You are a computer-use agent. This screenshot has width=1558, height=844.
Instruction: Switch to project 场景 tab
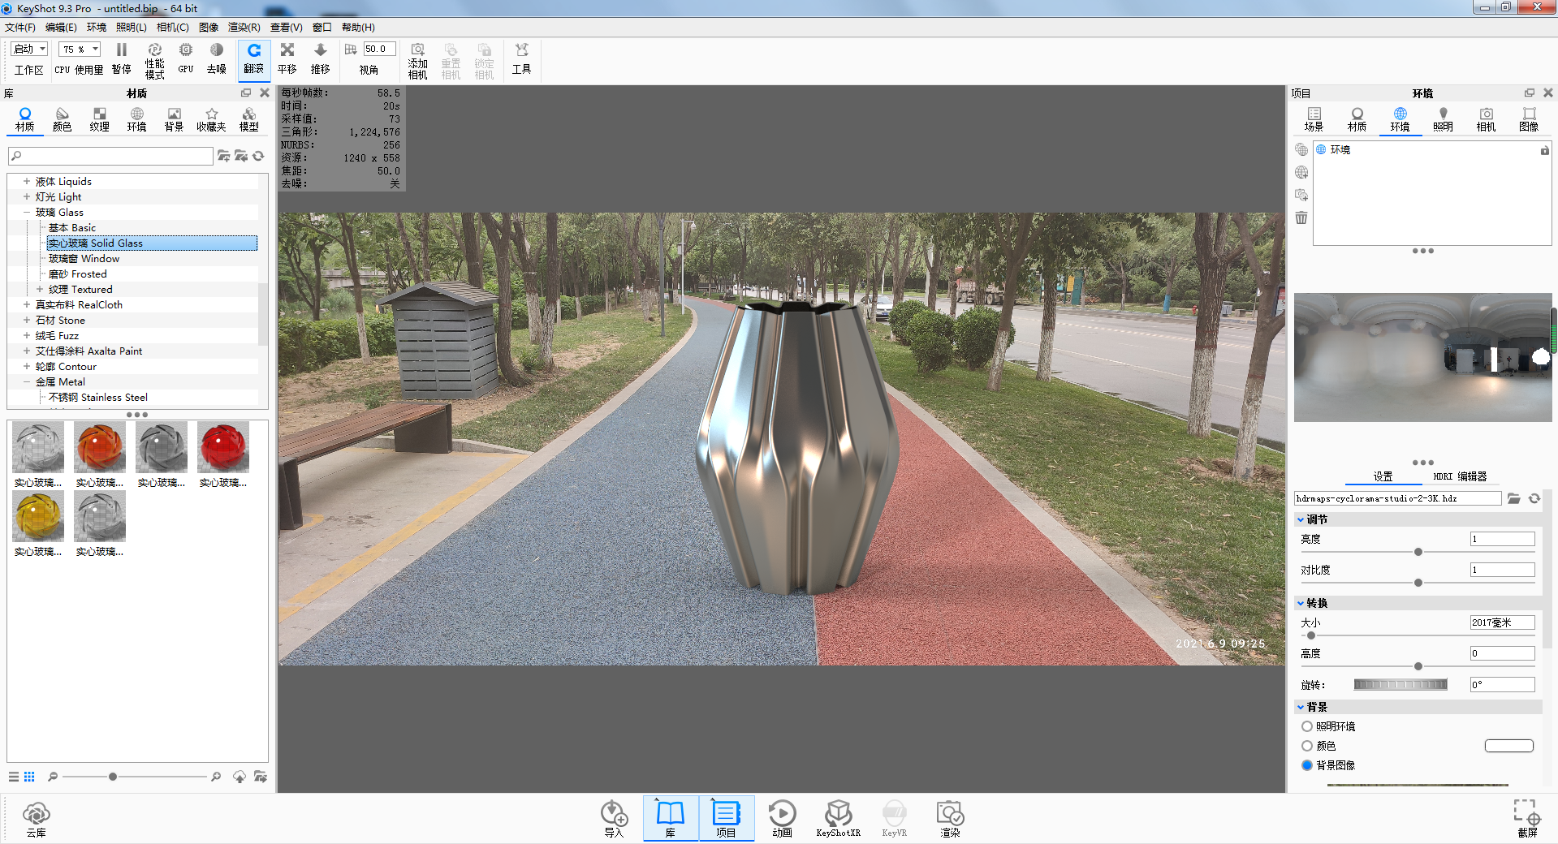[x=1314, y=119]
